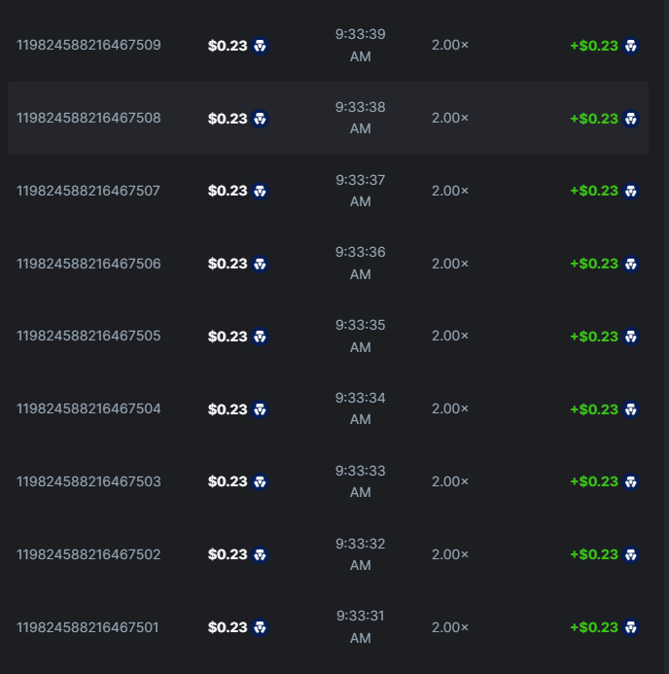Click the payout coin icon in row 119824588216467509
The width and height of the screenshot is (669, 674).
pyautogui.click(x=631, y=46)
